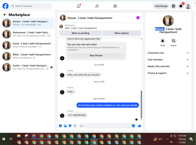Open Muhammad conversation in list
The width and height of the screenshot is (196, 145).
(x=27, y=34)
